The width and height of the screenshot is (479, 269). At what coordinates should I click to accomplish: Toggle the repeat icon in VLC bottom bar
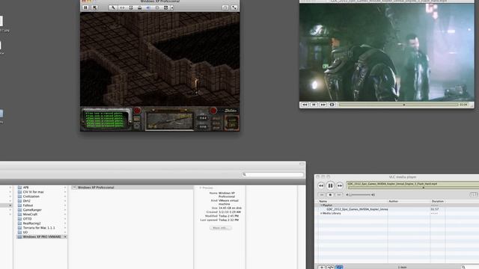[339, 268]
